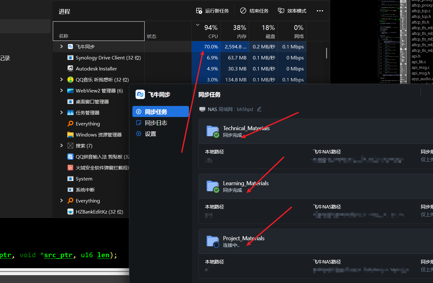Image resolution: width=433 pixels, height=283 pixels.
Task: Click the Autodesk Installer process icon
Action: pos(70,69)
